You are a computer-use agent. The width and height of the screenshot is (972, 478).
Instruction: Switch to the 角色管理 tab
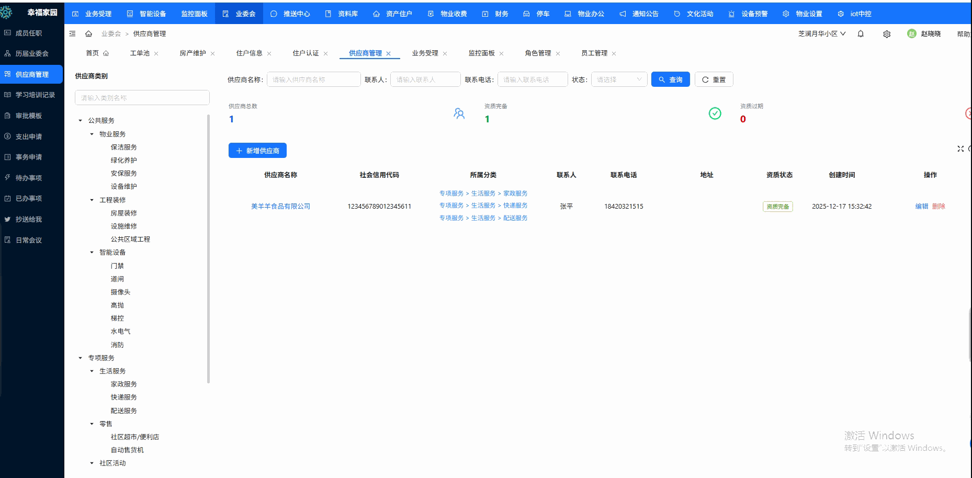click(538, 53)
